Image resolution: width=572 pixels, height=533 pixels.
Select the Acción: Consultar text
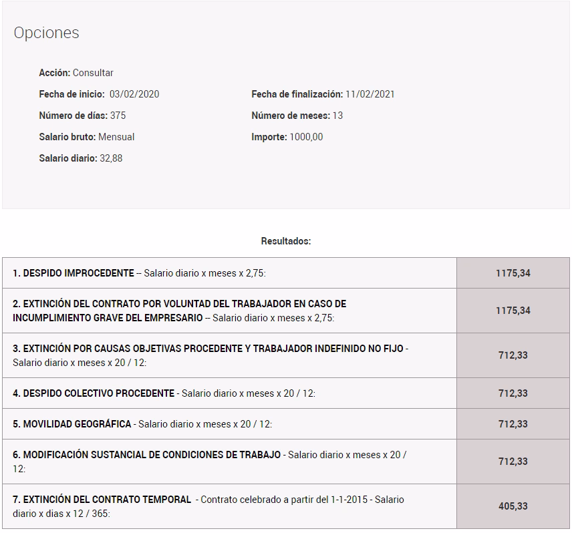(76, 73)
